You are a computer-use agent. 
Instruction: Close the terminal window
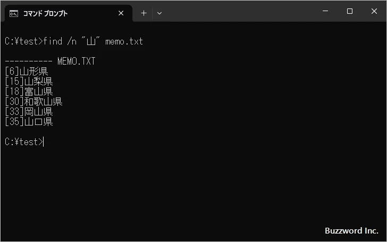374,11
